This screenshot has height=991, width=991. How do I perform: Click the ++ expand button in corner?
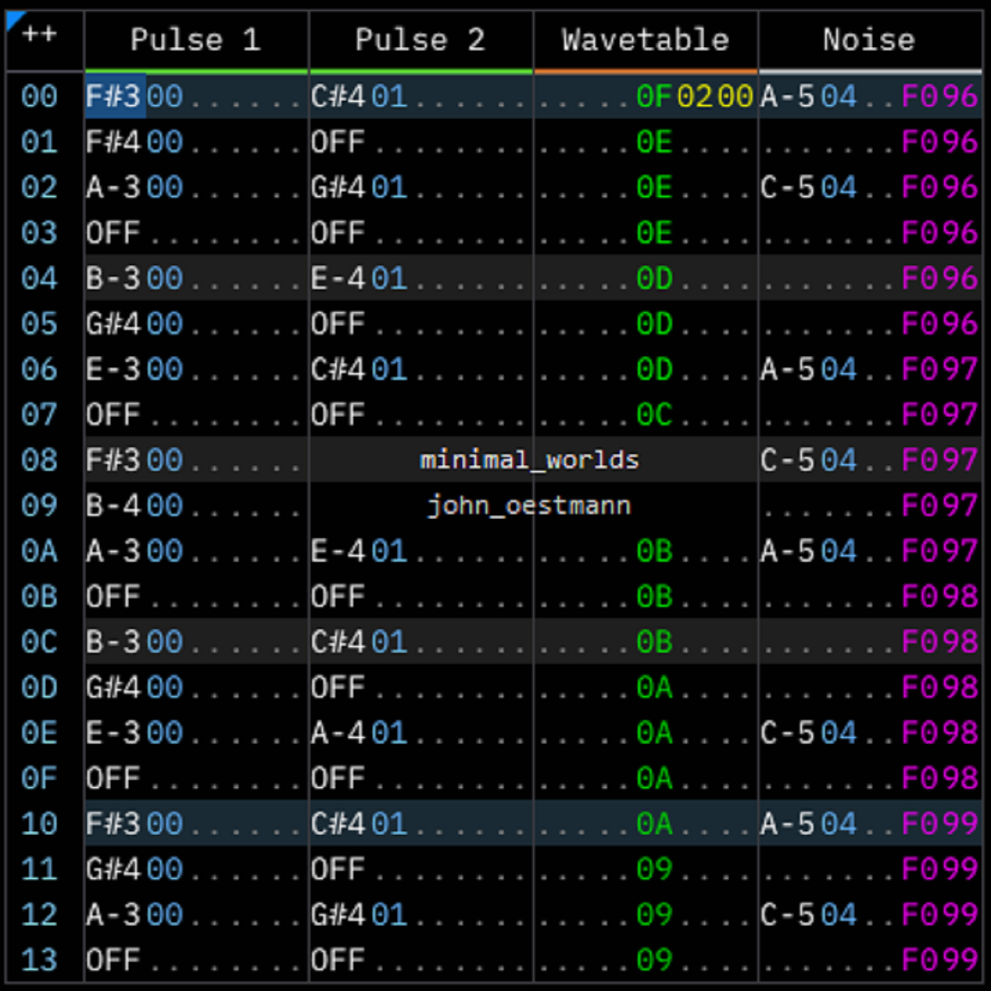point(40,34)
